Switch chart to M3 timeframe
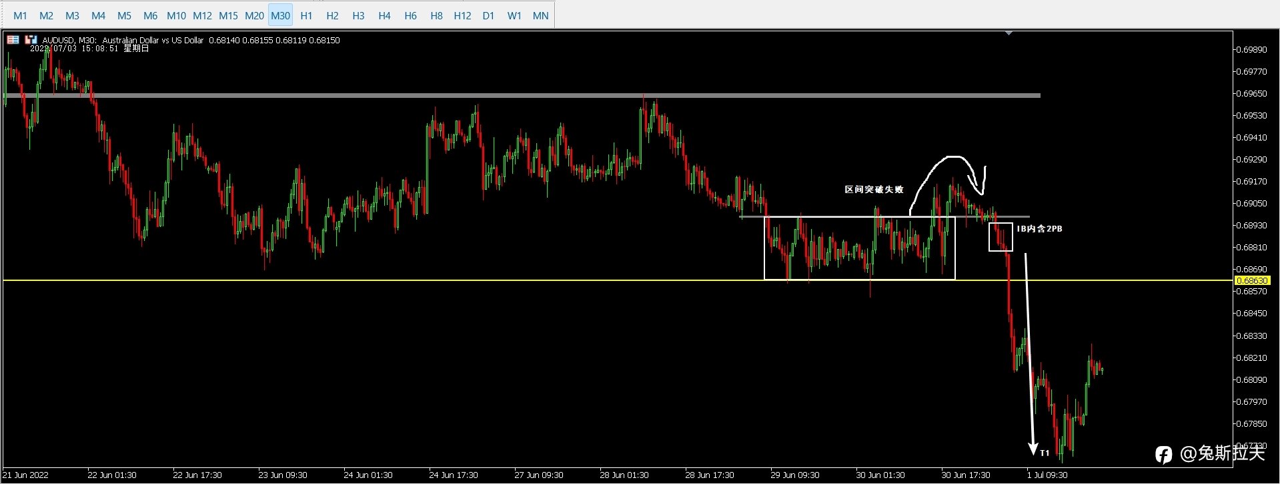The width and height of the screenshot is (1280, 484). click(x=72, y=15)
